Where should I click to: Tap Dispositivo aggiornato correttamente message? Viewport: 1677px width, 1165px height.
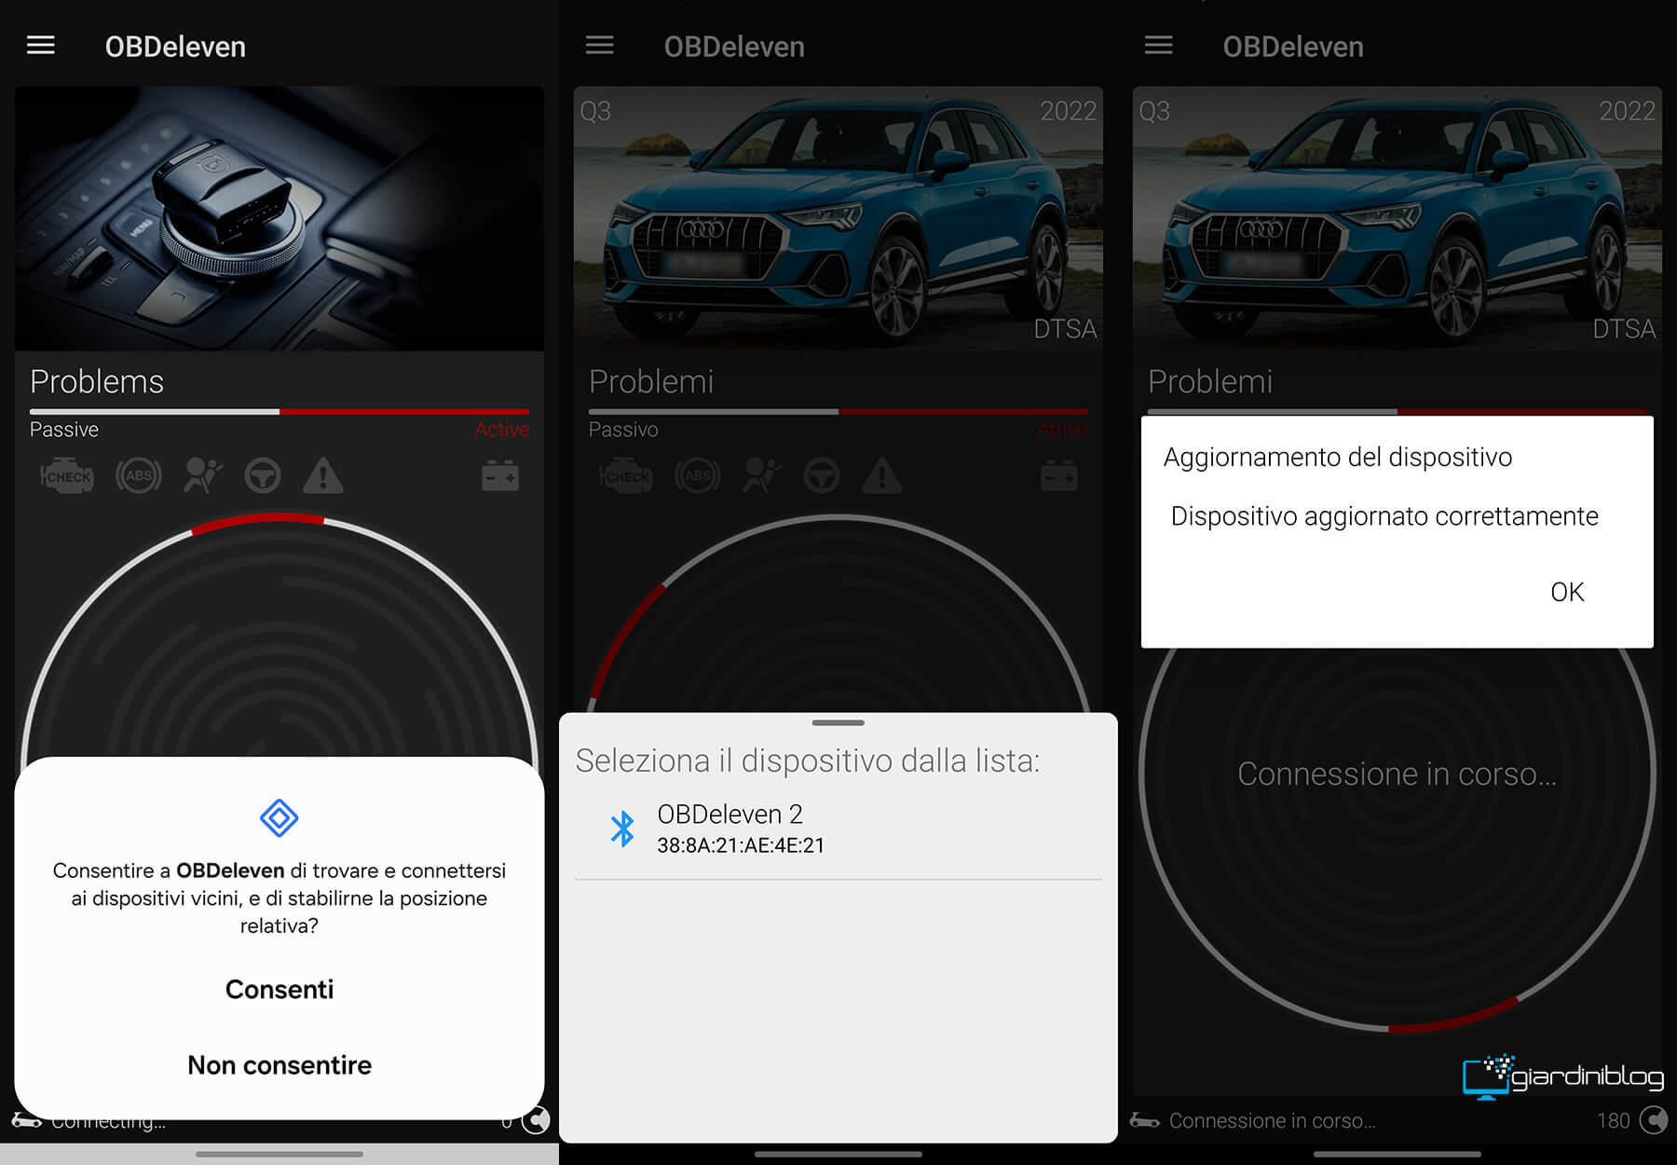click(x=1384, y=516)
